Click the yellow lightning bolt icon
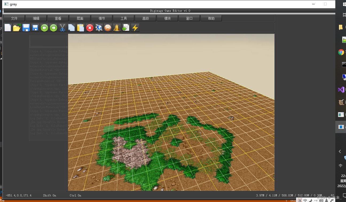 (x=135, y=28)
